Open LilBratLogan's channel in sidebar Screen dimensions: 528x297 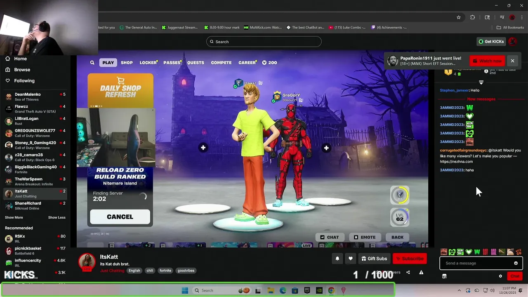(x=35, y=121)
